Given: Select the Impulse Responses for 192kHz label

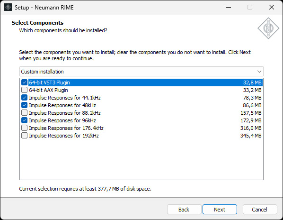Looking at the screenshot, I should click(64, 136).
